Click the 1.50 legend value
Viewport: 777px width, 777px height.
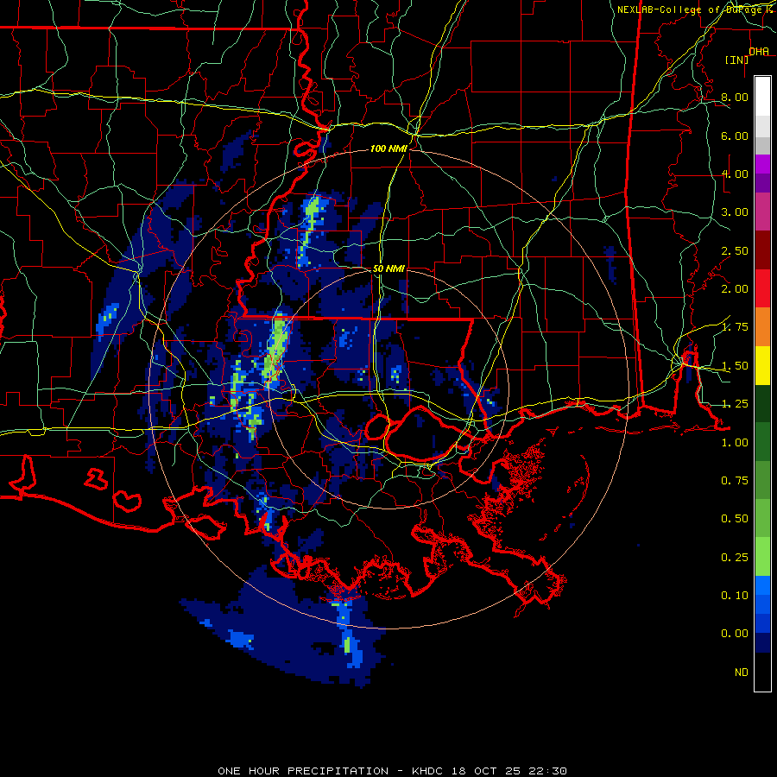click(x=735, y=366)
